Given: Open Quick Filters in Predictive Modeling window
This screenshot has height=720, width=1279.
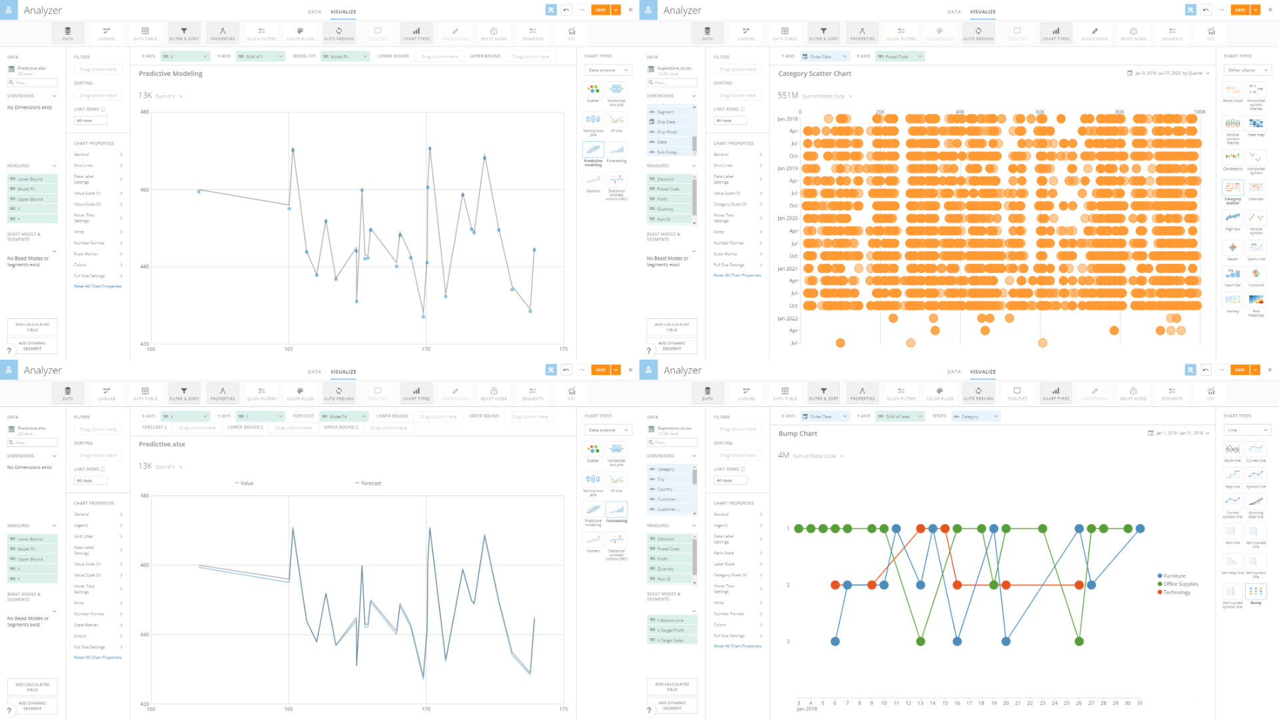Looking at the screenshot, I should pos(261,33).
